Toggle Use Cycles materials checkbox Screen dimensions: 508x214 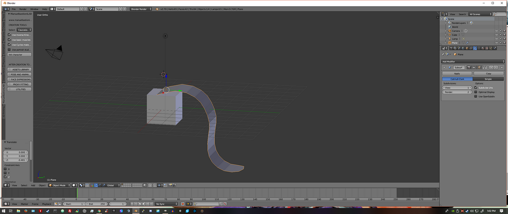(9, 45)
